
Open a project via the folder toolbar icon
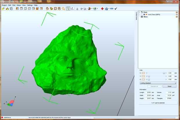[3, 9]
